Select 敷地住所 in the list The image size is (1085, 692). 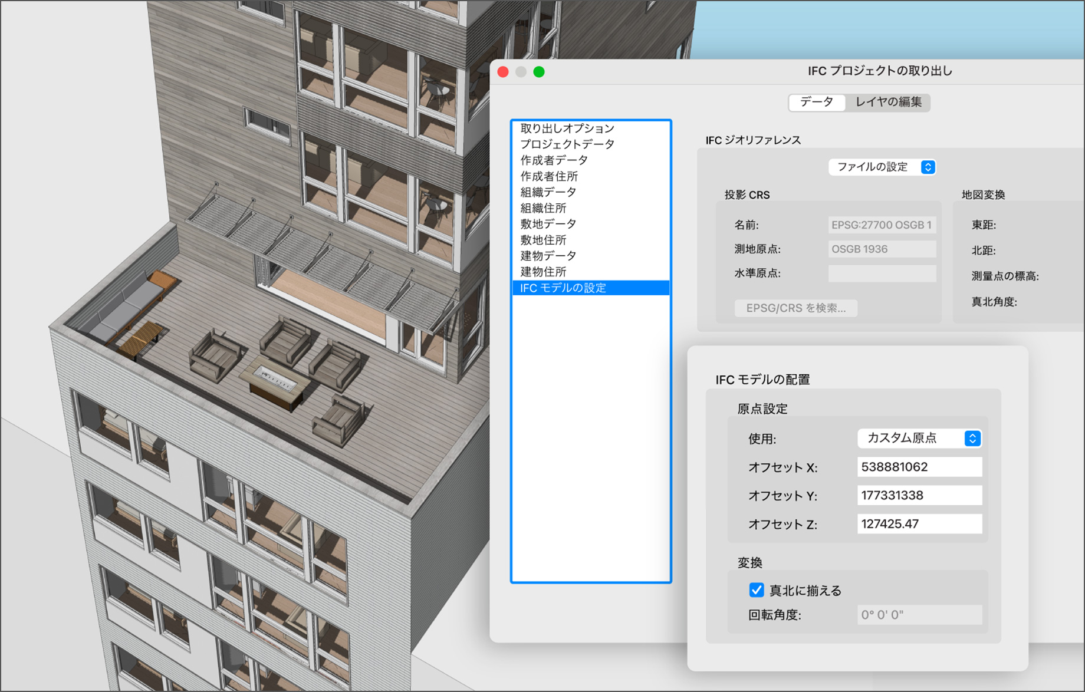(591, 239)
